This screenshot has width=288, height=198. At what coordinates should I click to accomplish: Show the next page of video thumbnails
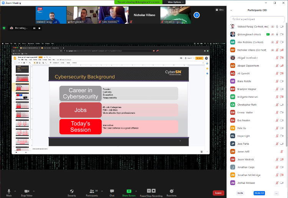(x=197, y=15)
